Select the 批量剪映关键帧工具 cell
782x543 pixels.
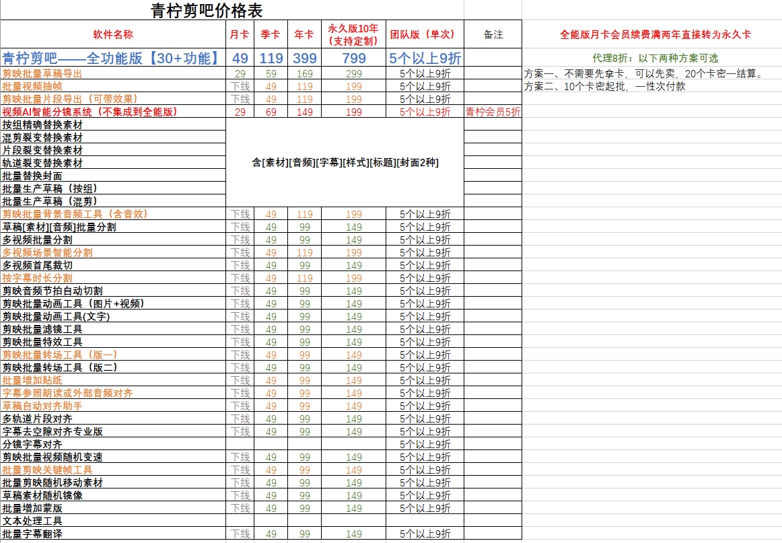pyautogui.click(x=113, y=470)
